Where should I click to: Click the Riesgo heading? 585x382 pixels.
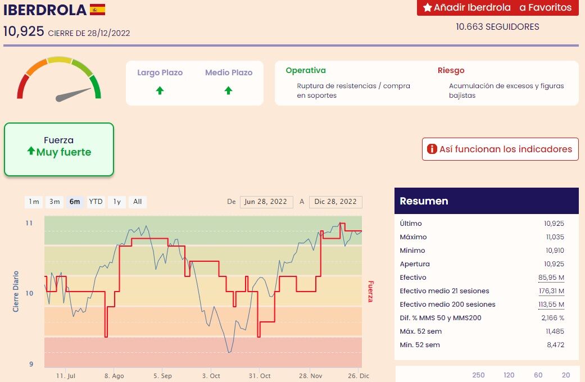(451, 70)
